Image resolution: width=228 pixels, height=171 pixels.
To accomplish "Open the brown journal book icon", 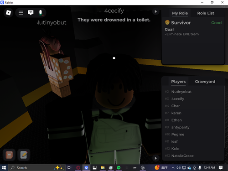I will click(9, 155).
